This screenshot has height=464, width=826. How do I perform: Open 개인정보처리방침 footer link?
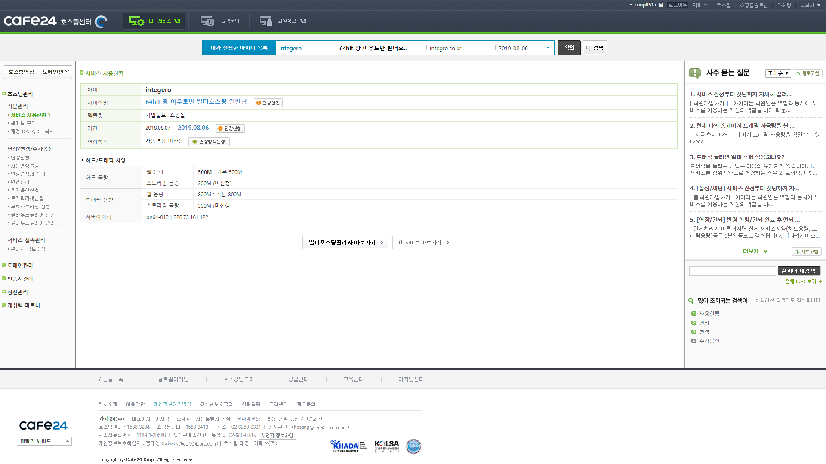pos(172,404)
